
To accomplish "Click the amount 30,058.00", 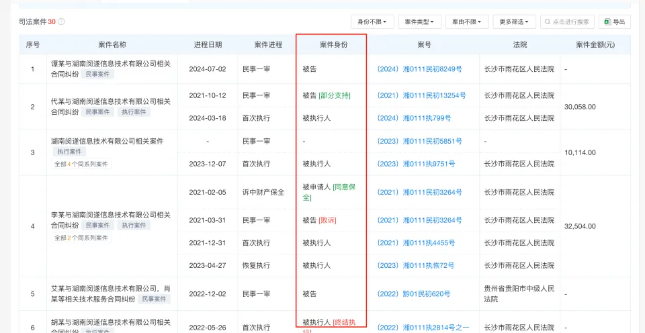I will coord(580,107).
